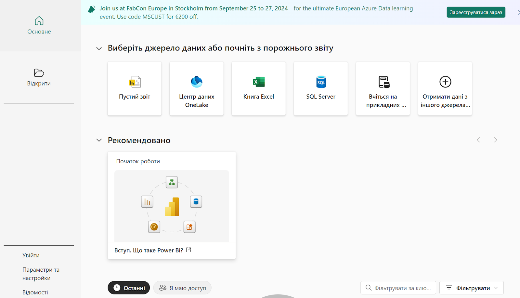Switch to the Я маю доступ tab
Viewport: 520px width, 298px height.
[182, 288]
